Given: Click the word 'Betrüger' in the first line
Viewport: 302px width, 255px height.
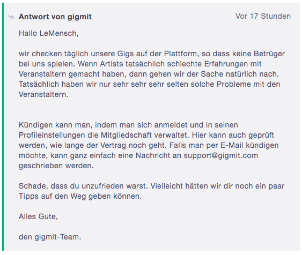Looking at the screenshot, I should point(269,54).
